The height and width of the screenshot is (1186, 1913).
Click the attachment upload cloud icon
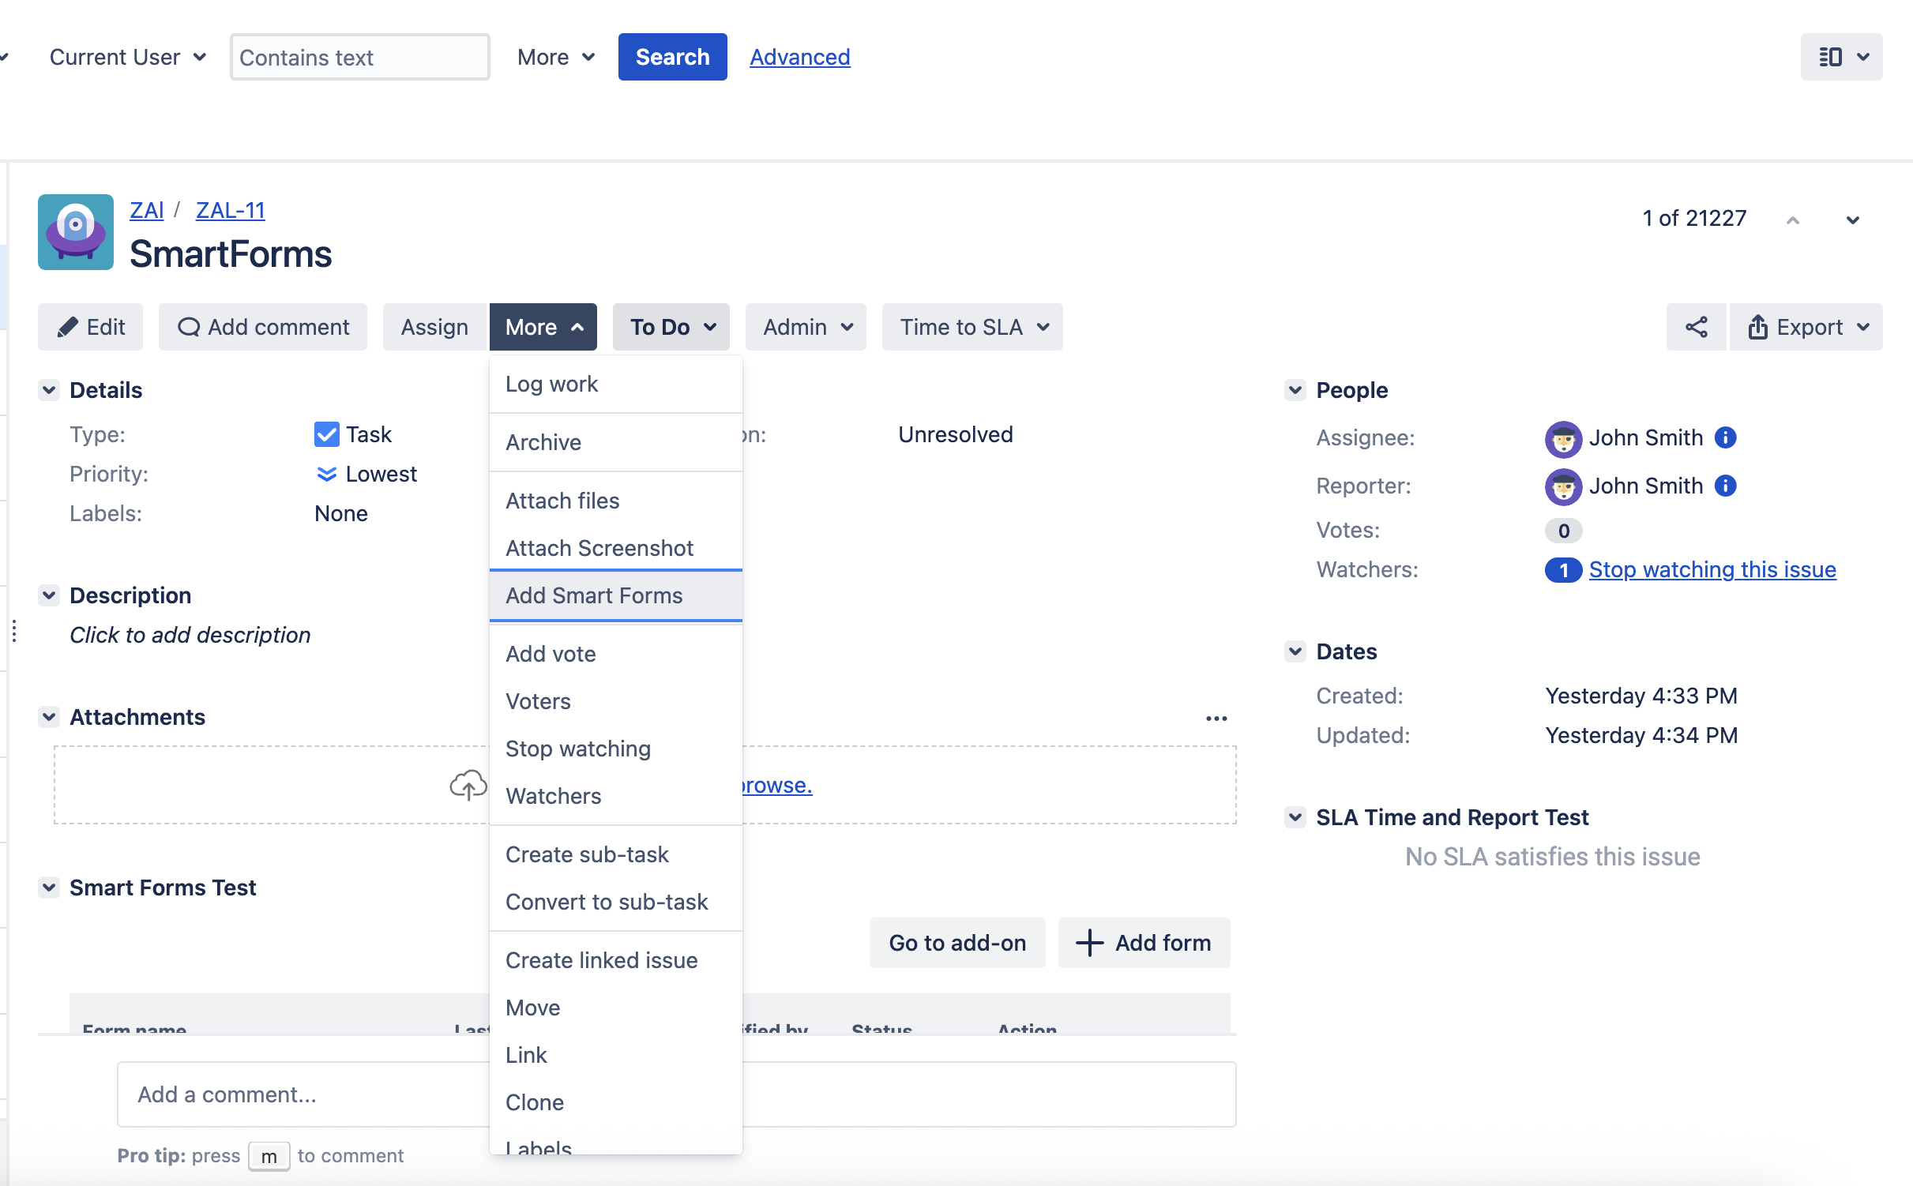click(x=468, y=785)
